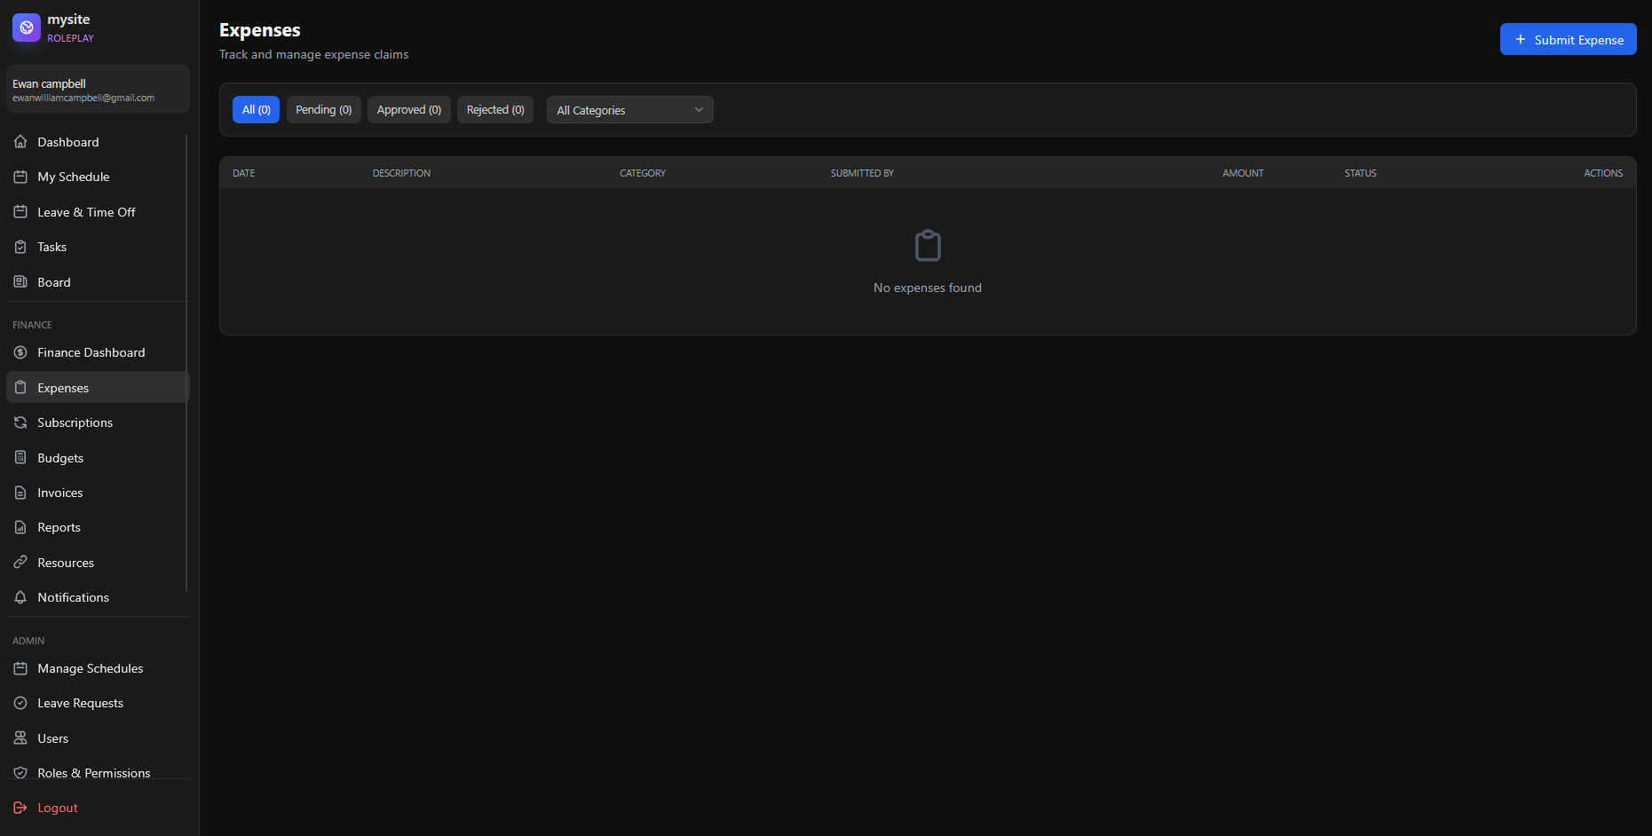
Task: Click the Notifications bell icon
Action: [20, 597]
